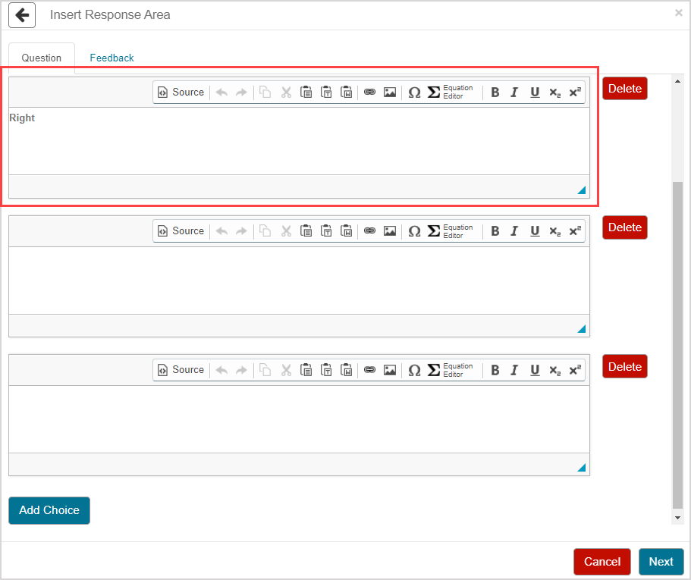The height and width of the screenshot is (580, 691).
Task: Click paste as plain text in third editor
Action: tap(326, 370)
